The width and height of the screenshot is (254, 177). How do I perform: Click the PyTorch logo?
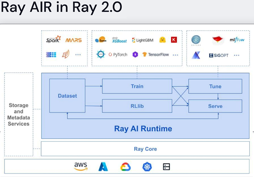click(x=118, y=55)
